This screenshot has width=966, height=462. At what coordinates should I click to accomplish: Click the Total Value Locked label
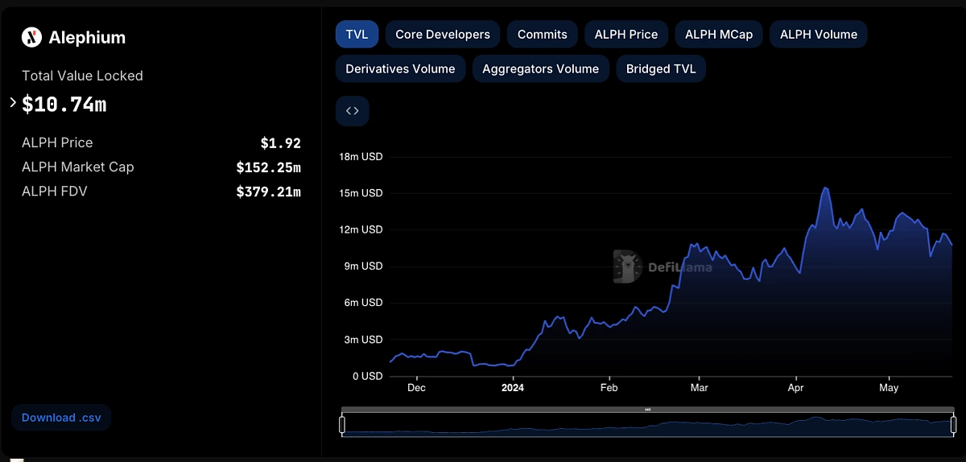82,76
